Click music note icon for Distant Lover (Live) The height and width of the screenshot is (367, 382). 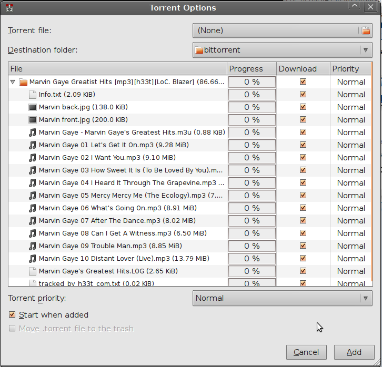tap(33, 259)
